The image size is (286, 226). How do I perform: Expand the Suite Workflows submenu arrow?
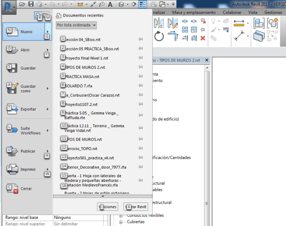pos(48,131)
